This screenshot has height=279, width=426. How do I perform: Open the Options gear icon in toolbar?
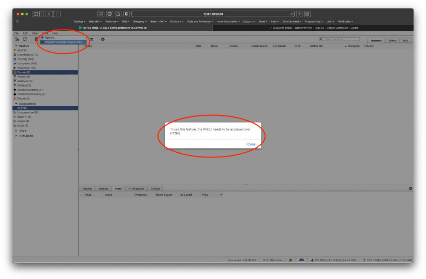(x=103, y=39)
